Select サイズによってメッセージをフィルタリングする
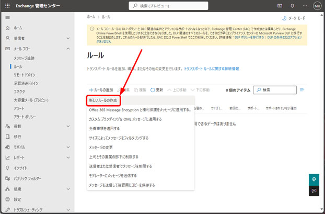This screenshot has width=325, height=214. pyautogui.click(x=141, y=138)
